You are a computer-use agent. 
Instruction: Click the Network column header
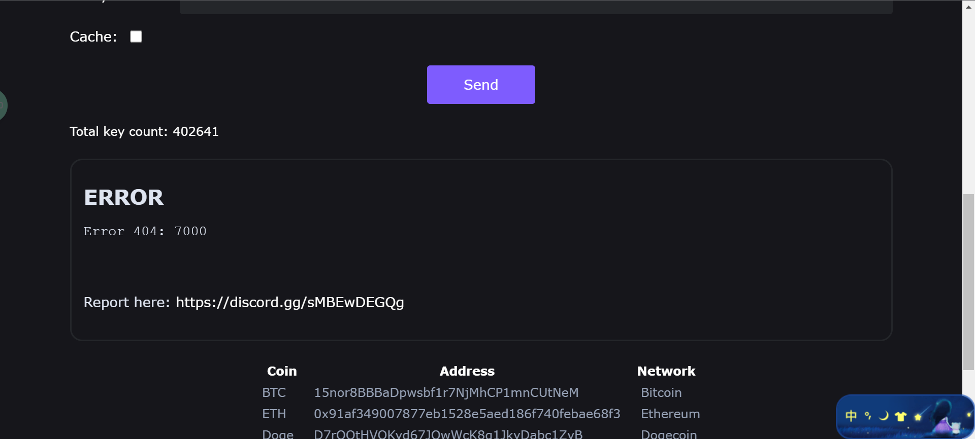click(666, 371)
